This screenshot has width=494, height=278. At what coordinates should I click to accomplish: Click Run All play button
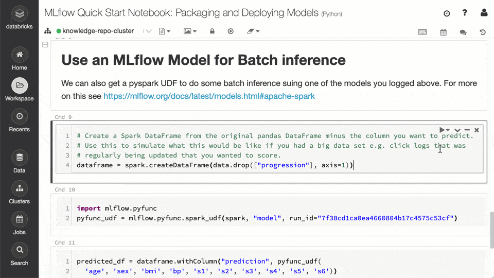231,31
